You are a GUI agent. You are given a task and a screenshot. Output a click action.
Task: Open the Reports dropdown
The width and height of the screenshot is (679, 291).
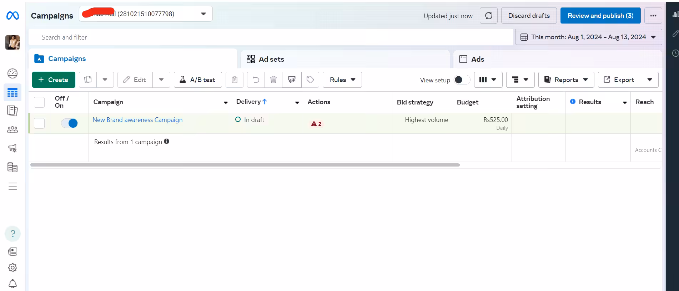pos(566,80)
